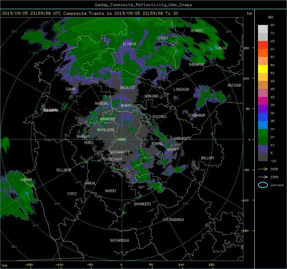Click the BIJAPUR city label
This screenshot has height=269, width=287.
tap(129, 44)
